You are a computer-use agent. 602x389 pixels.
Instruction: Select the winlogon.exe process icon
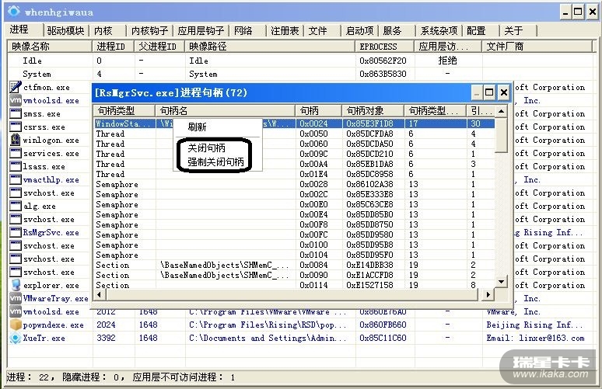tap(16, 140)
